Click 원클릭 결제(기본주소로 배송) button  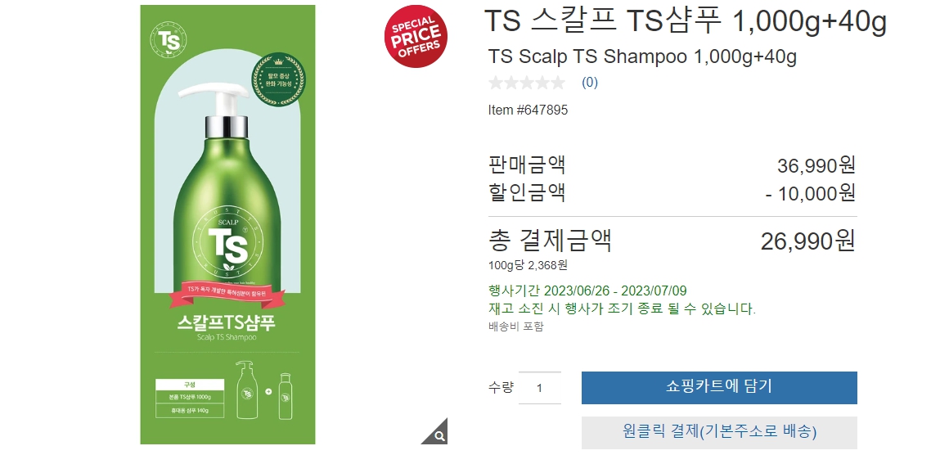pos(719,432)
